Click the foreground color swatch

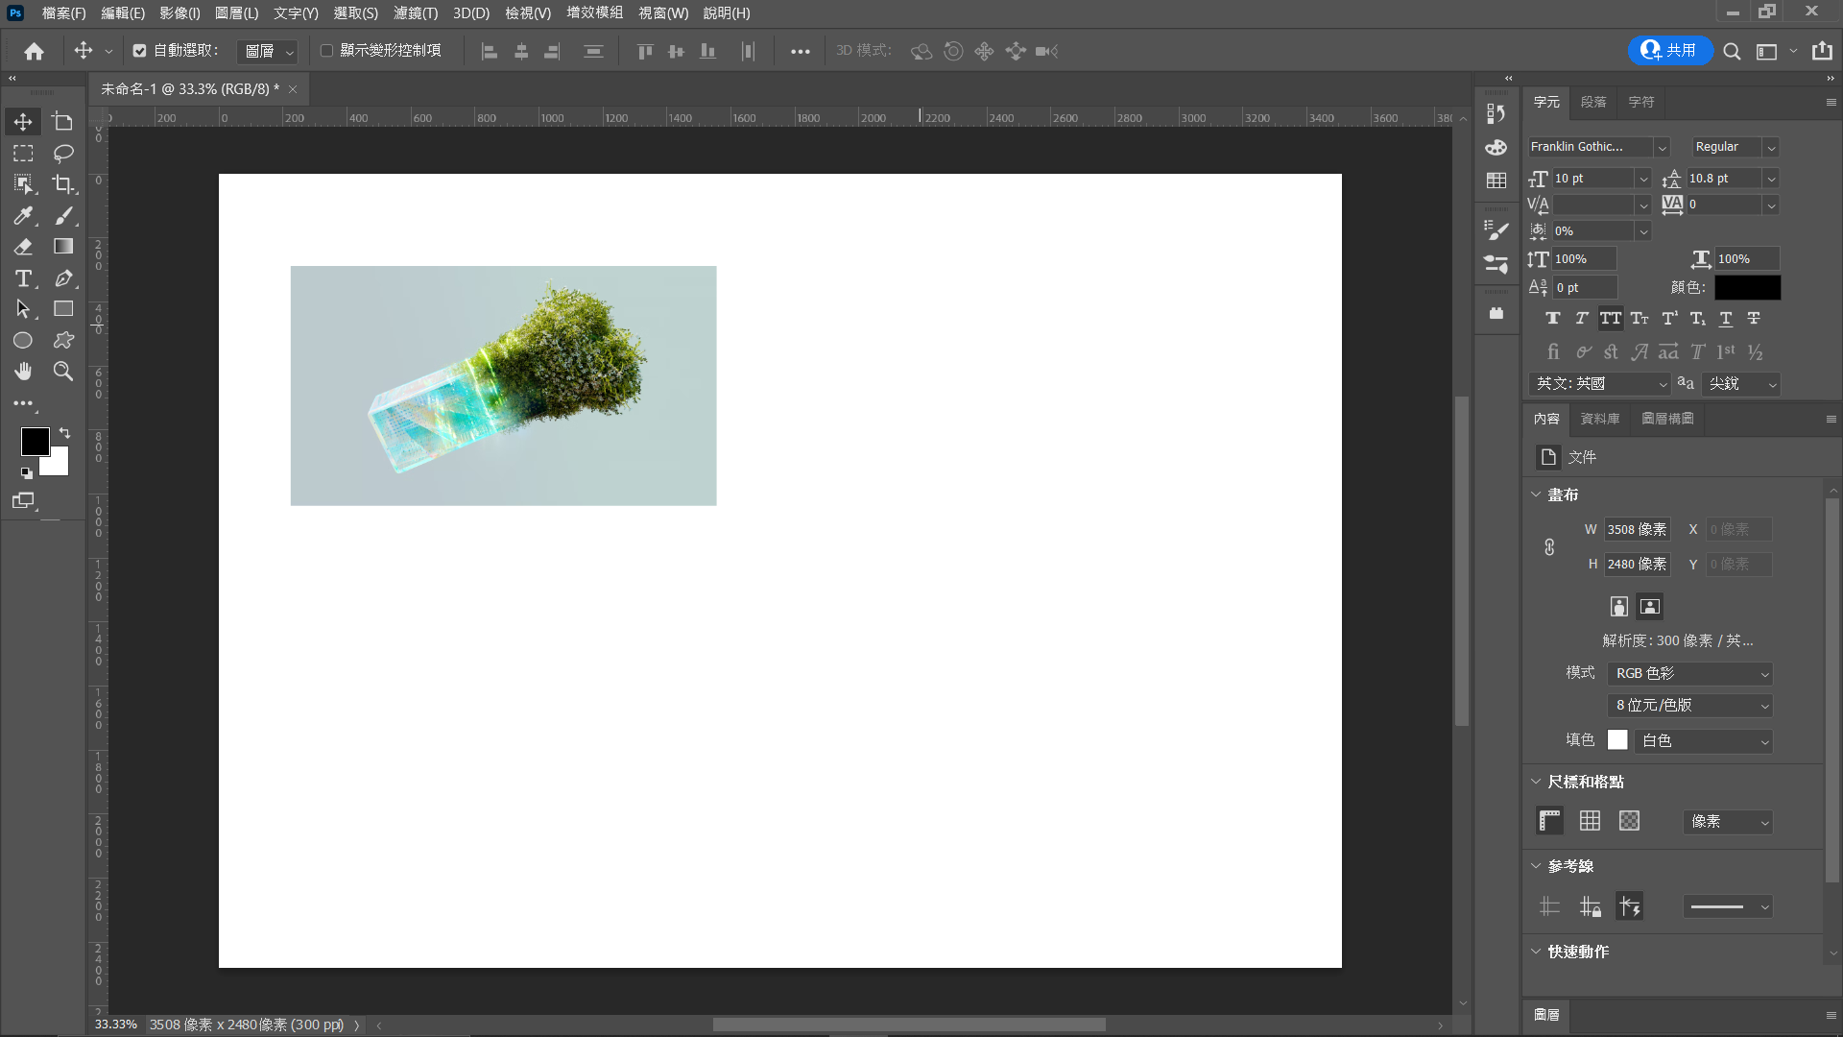coord(35,442)
